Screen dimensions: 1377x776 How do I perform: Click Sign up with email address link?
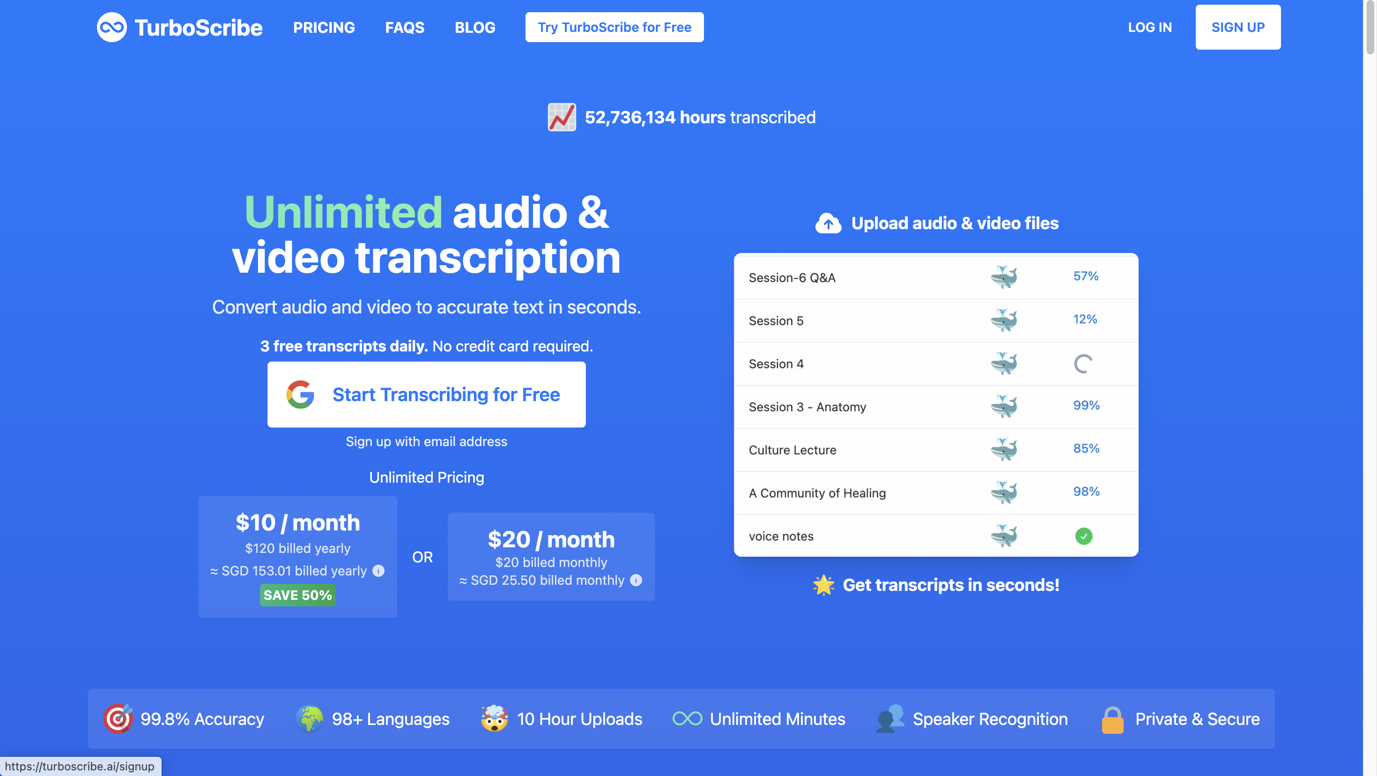coord(426,441)
